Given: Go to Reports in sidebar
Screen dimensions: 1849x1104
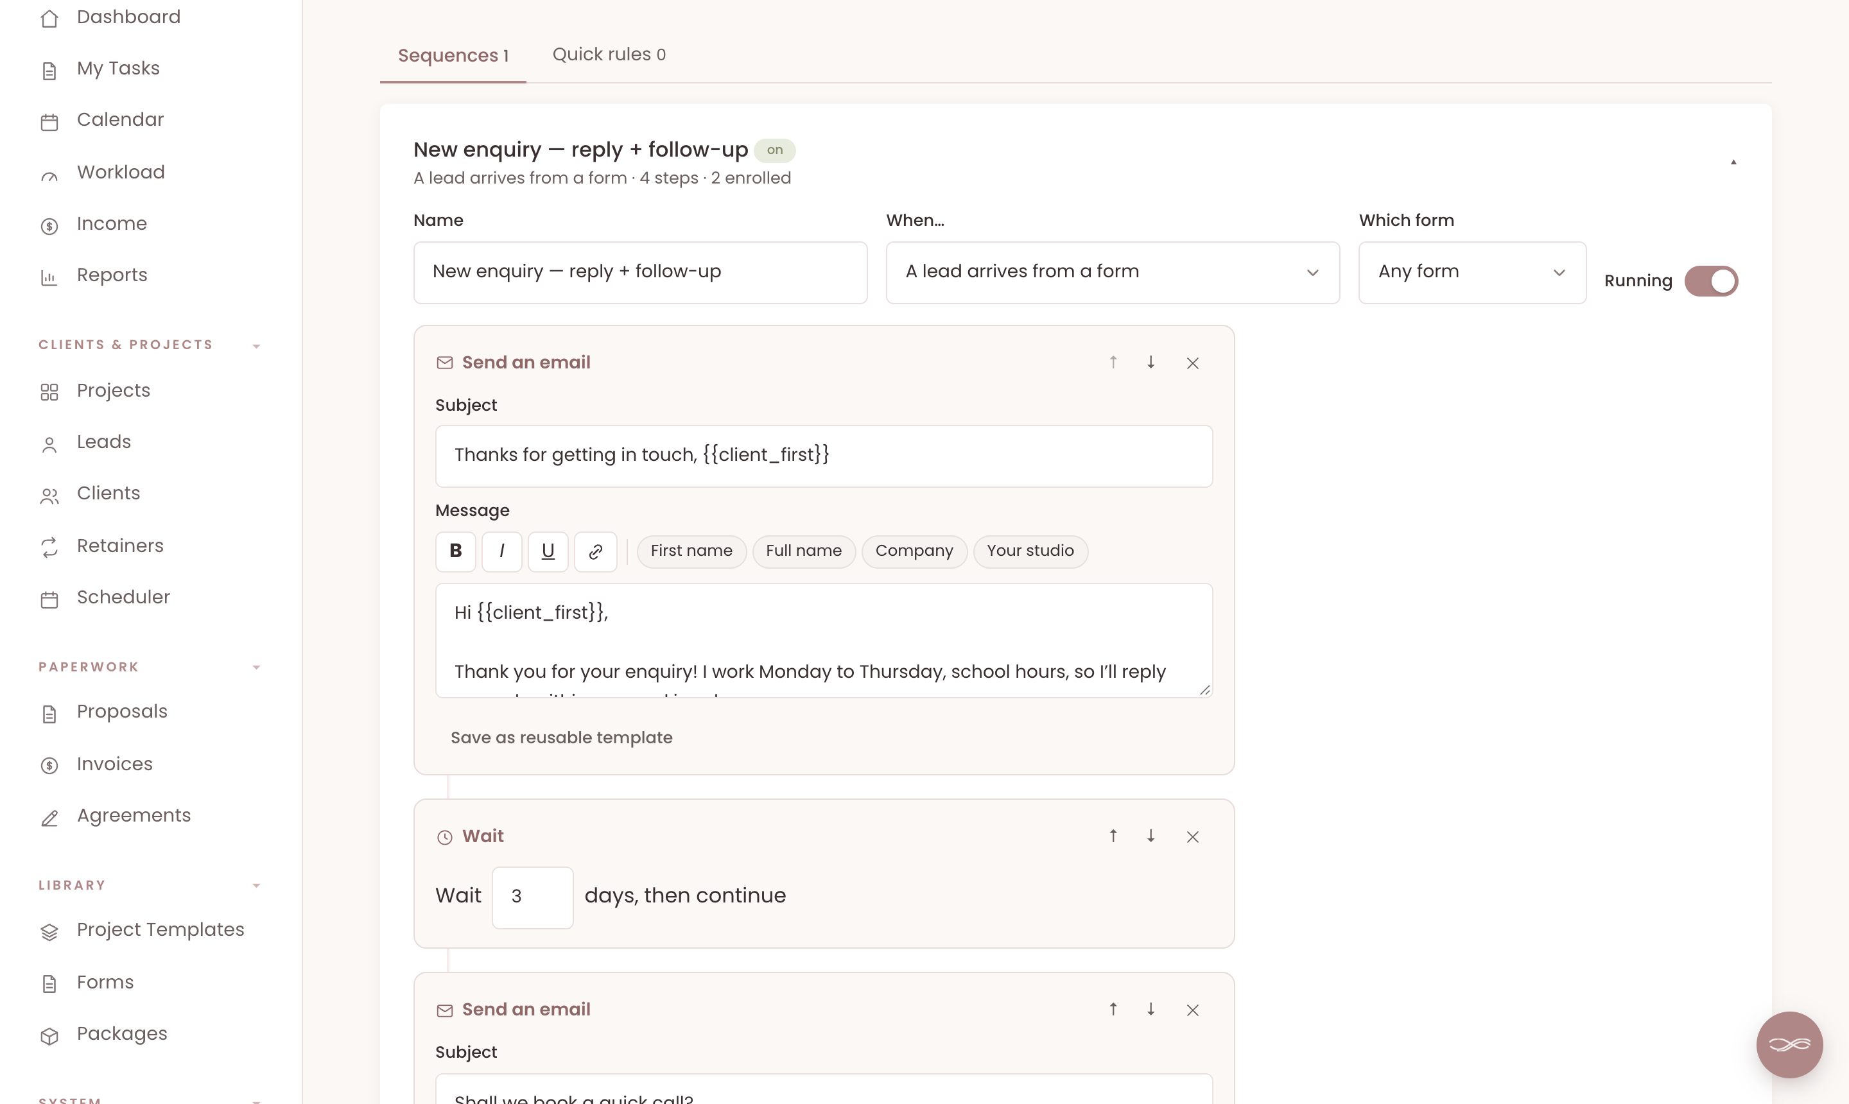Looking at the screenshot, I should pos(112,275).
